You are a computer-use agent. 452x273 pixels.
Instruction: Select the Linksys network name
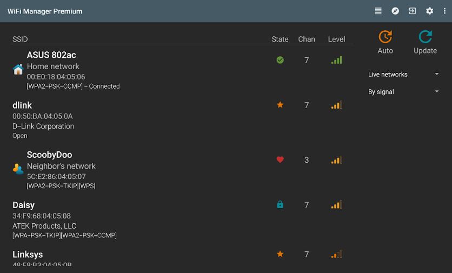pyautogui.click(x=28, y=255)
